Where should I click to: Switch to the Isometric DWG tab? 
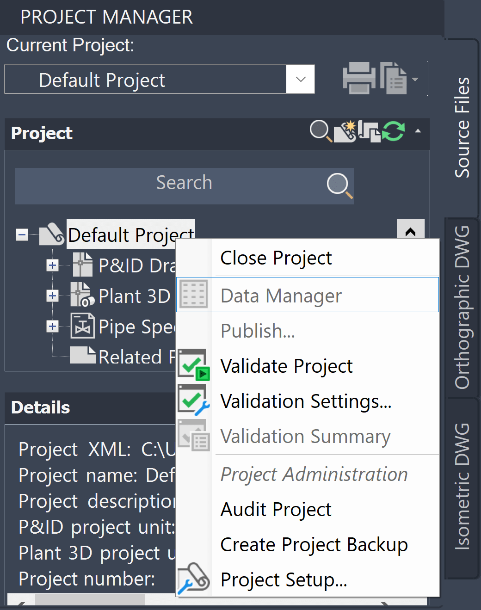click(462, 487)
